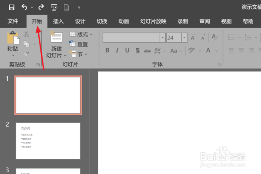Toggle strikethrough abc
Image resolution: width=261 pixels, height=174 pixels.
pos(147,50)
